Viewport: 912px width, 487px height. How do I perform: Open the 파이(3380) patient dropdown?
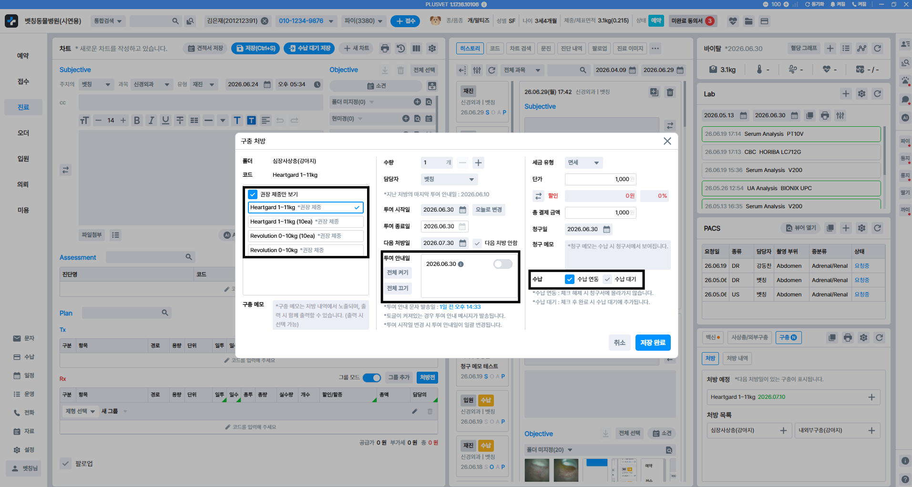[364, 21]
